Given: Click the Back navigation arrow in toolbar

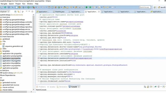Looking at the screenshot, I should (x=107, y=7).
